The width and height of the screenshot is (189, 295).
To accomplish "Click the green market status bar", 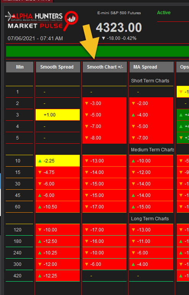I will [x=97, y=51].
